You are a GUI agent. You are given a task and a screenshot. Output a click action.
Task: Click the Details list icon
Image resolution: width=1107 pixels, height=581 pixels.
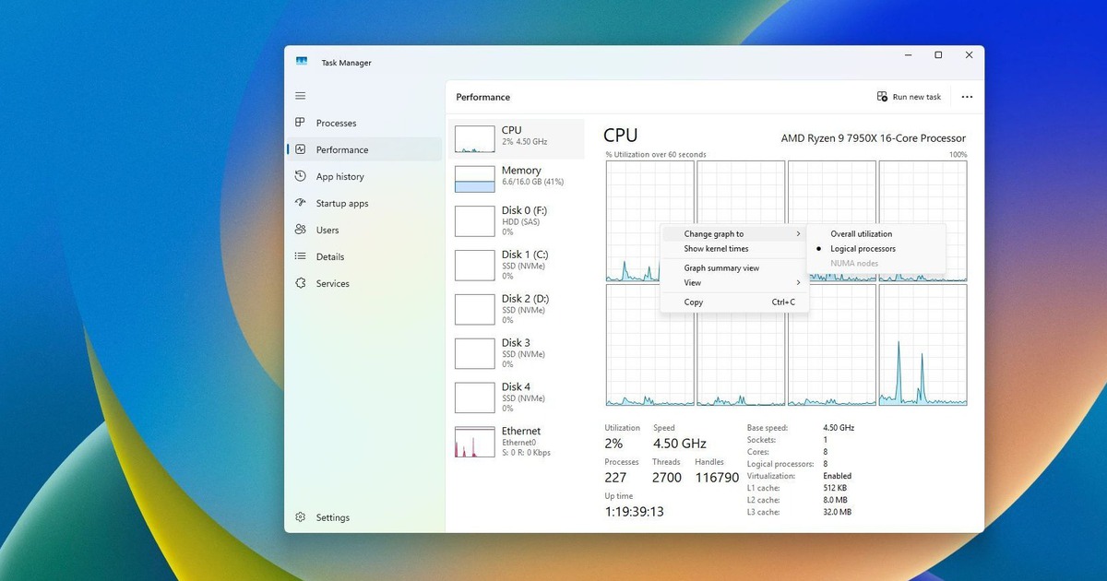300,256
